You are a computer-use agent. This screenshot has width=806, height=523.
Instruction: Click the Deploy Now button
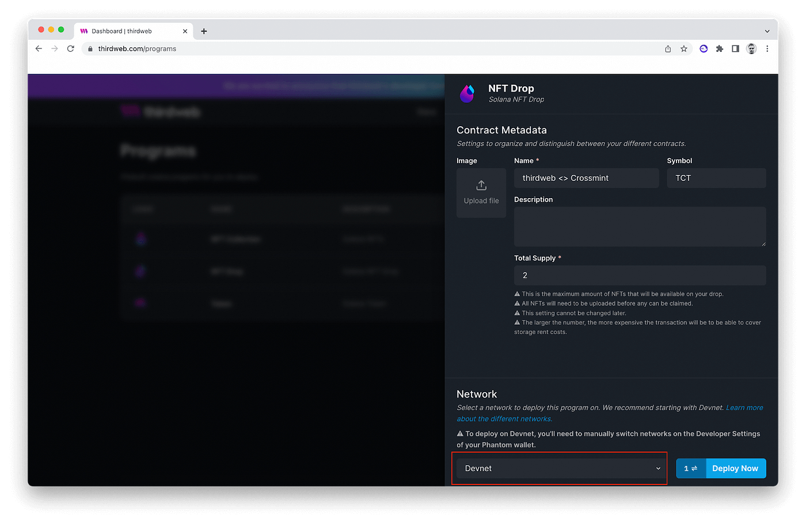pyautogui.click(x=735, y=468)
